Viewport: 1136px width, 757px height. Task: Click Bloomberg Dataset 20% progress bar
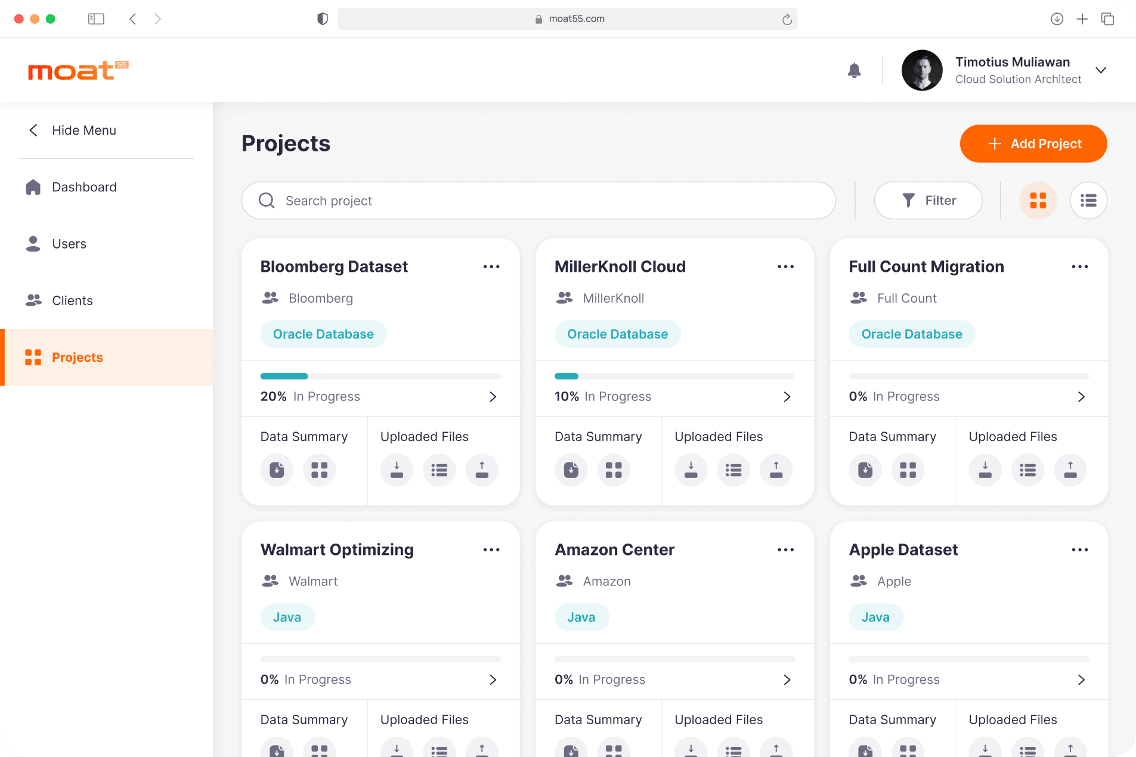coord(380,376)
